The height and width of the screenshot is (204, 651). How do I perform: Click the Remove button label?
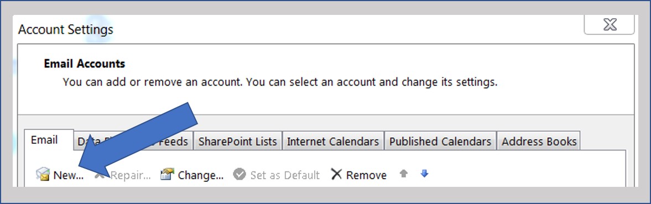[x=366, y=175]
